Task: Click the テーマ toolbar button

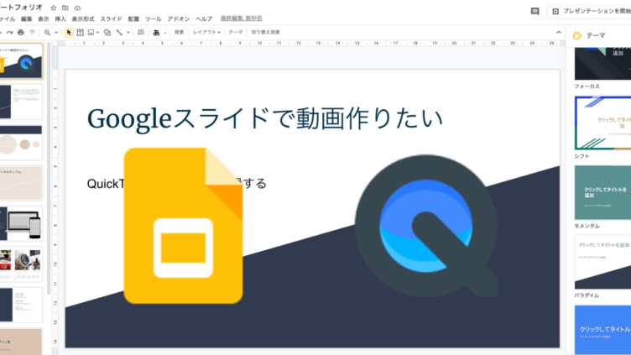Action: (x=236, y=32)
